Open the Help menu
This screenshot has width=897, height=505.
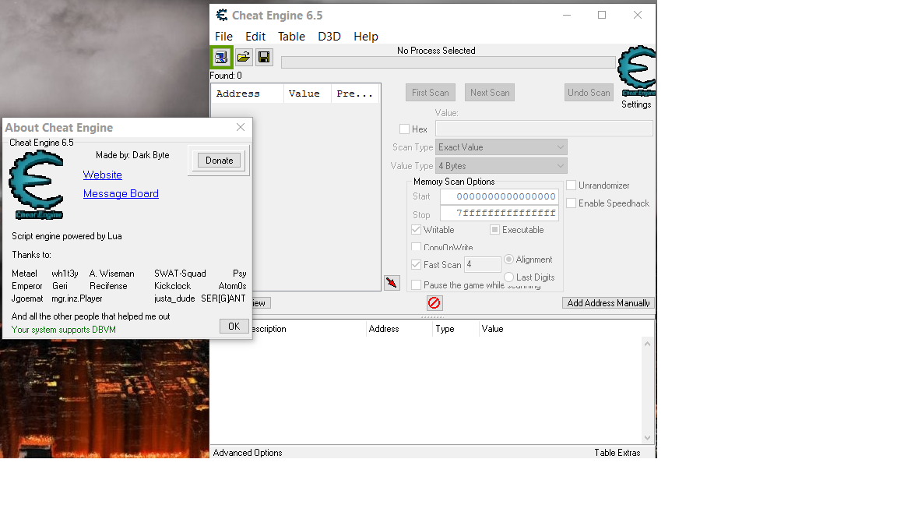[x=365, y=36]
